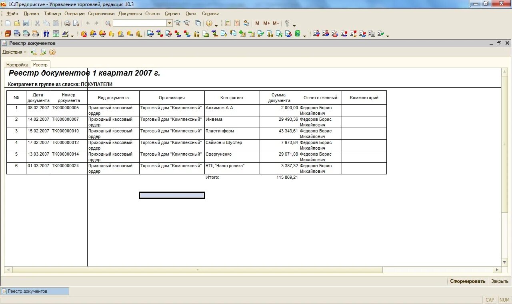Click the Find magnifier icon
The width and height of the screenshot is (512, 304).
coord(108,24)
